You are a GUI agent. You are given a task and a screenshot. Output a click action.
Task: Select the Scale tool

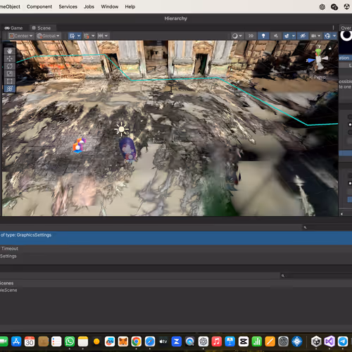tap(9, 73)
